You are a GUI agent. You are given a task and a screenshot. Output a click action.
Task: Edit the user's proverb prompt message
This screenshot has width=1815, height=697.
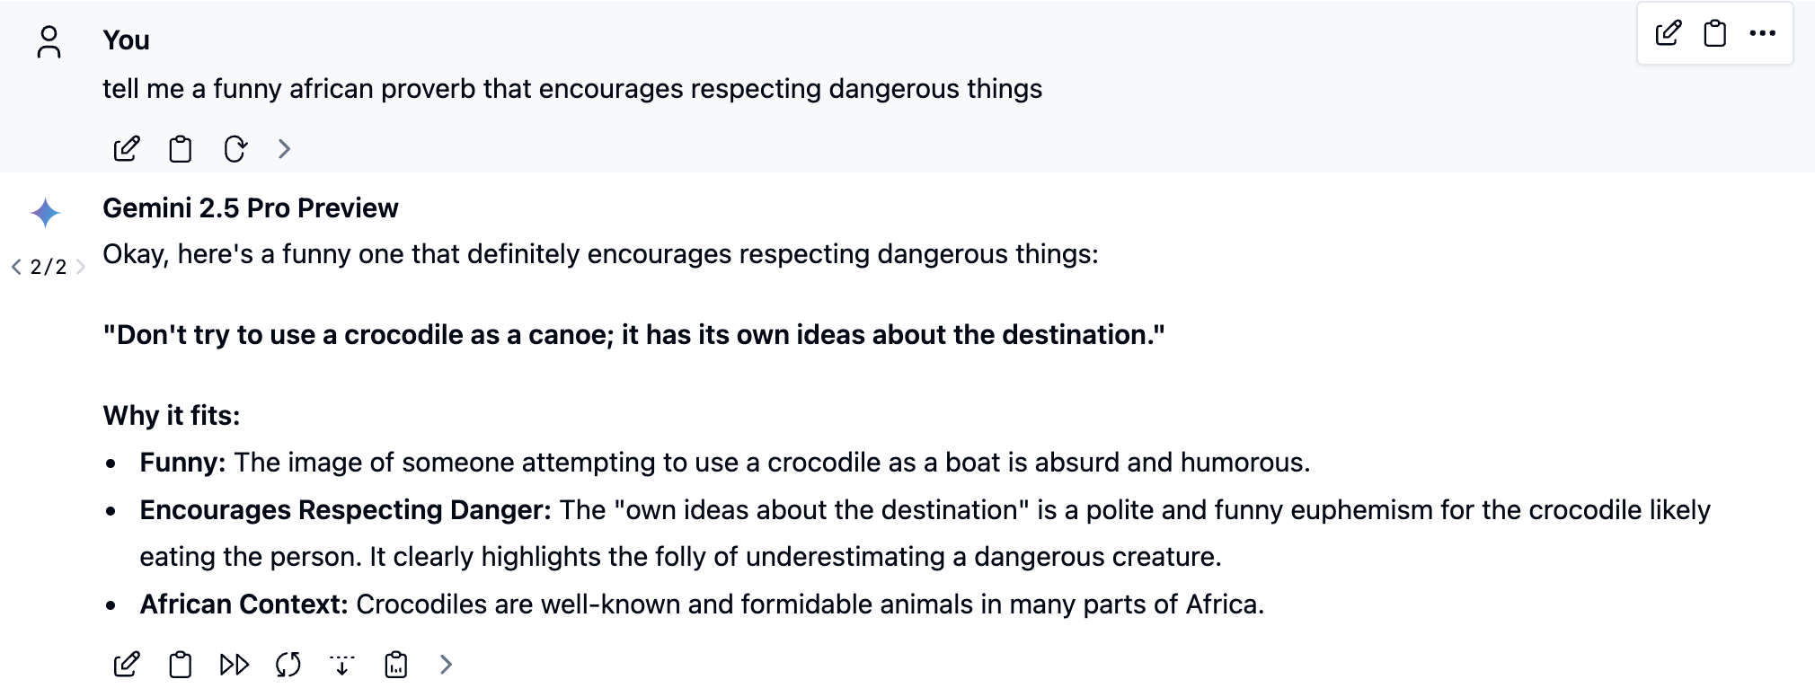pyautogui.click(x=127, y=149)
